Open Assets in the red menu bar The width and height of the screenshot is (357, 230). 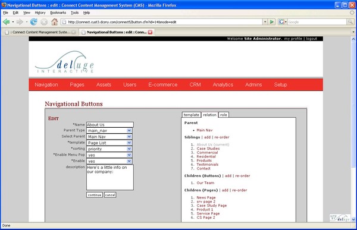[x=104, y=84]
